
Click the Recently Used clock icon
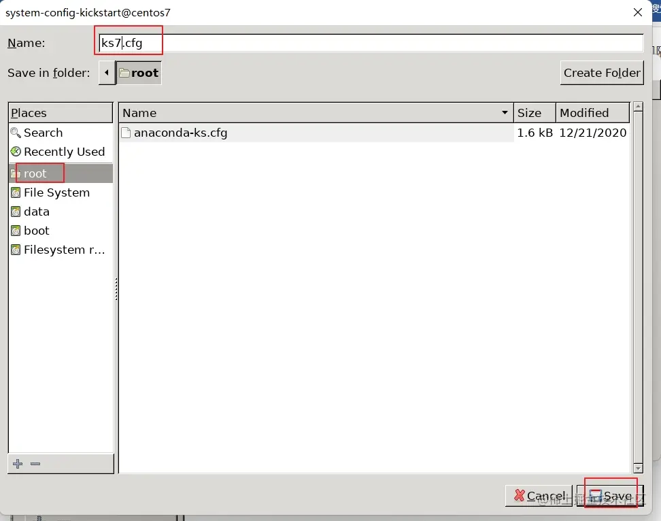point(16,151)
